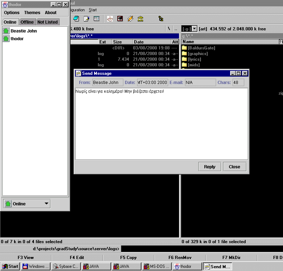Click the E-mail field showing N/A

(200, 83)
